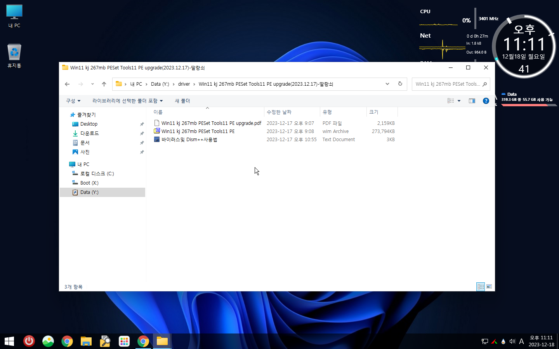Open the recent locations chevron
559x349 pixels.
click(92, 84)
